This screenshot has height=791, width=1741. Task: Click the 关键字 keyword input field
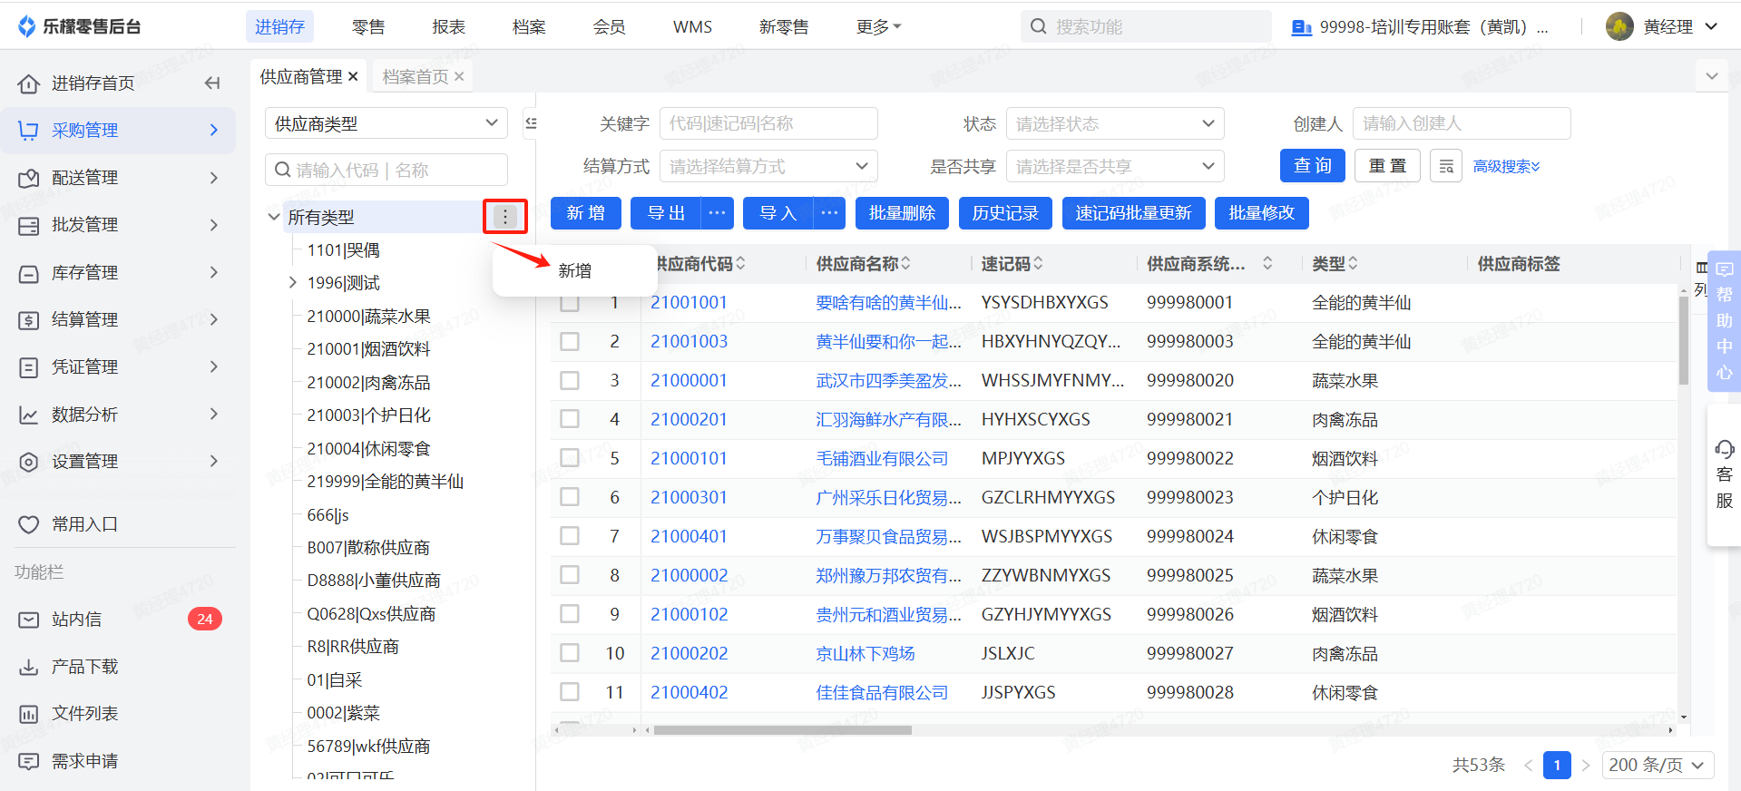[x=768, y=123]
